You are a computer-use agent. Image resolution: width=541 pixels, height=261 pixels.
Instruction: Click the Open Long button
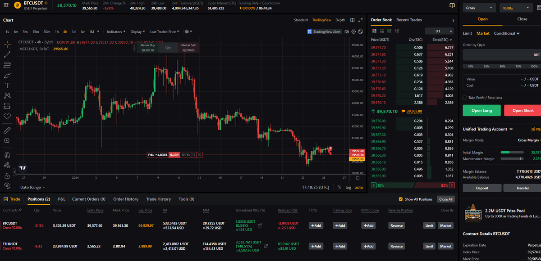[x=481, y=110]
